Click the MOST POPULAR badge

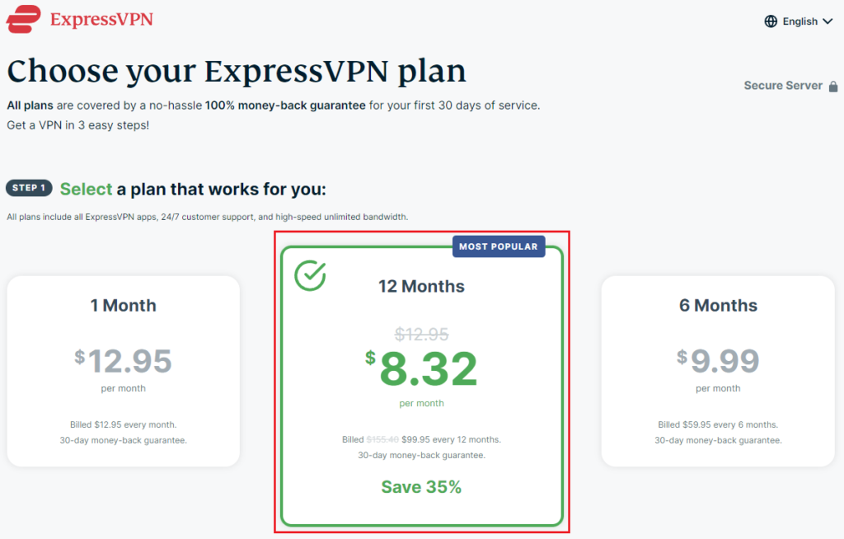pyautogui.click(x=499, y=246)
